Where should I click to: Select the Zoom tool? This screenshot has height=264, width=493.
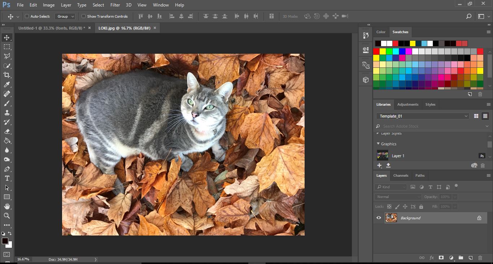point(7,216)
